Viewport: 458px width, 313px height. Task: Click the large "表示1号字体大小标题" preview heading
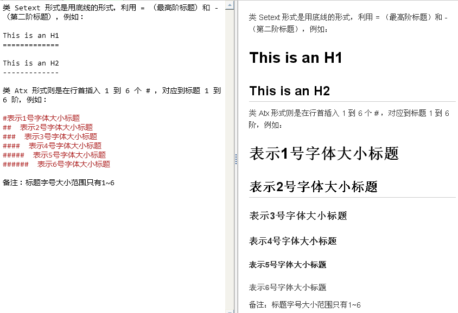(324, 154)
